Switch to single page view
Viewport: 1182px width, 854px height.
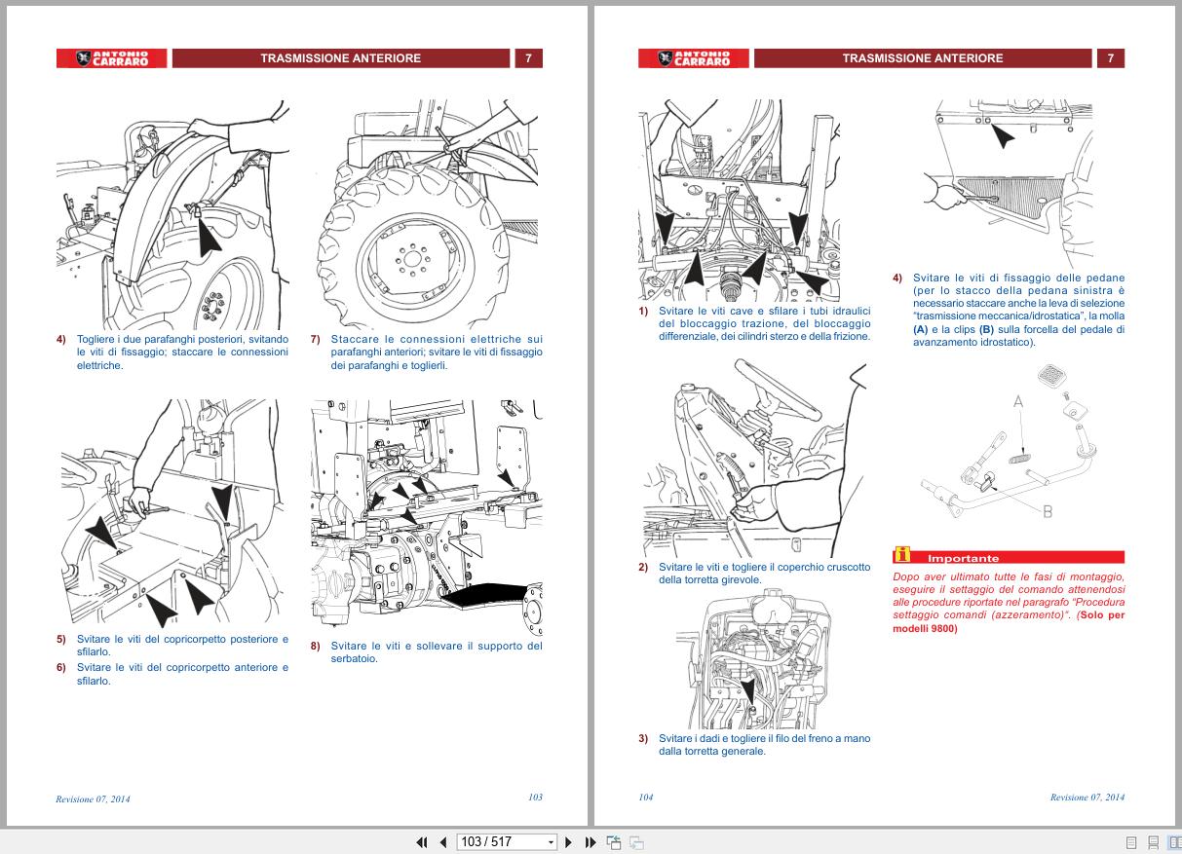[x=1131, y=842]
